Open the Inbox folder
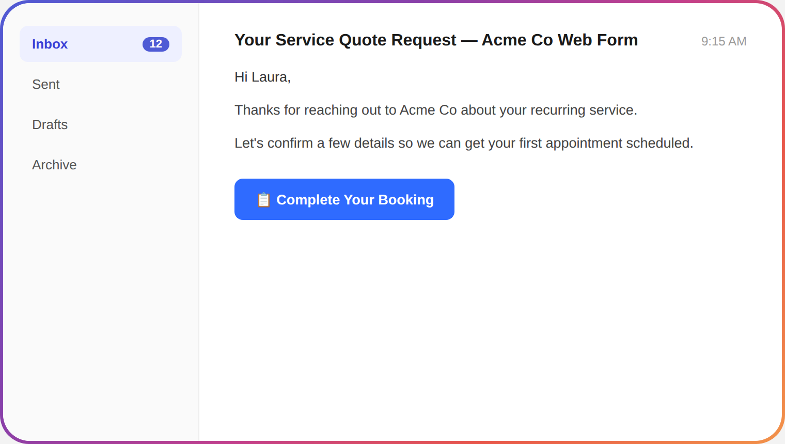Screen dimensions: 785x444 pos(101,44)
